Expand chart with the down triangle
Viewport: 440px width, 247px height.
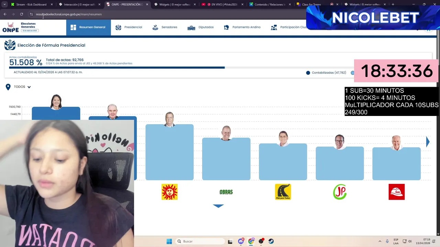218,206
